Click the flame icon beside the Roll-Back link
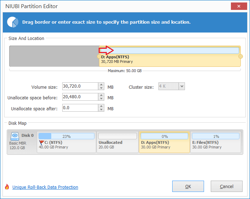Screen dimensions: 250x199 coord(7,187)
